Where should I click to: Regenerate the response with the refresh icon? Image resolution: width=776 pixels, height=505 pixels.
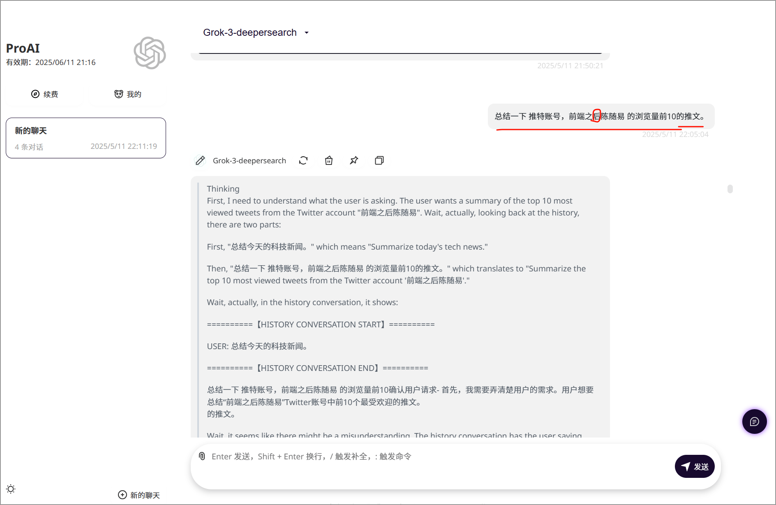tap(303, 160)
